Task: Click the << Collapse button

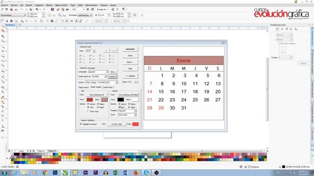Action: click(x=130, y=76)
